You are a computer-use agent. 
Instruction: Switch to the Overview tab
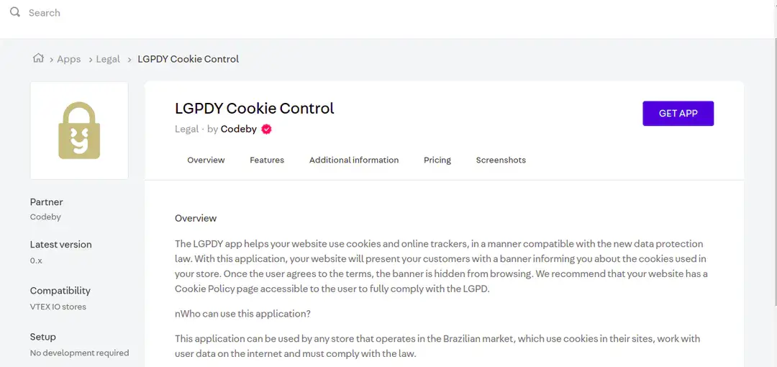206,160
